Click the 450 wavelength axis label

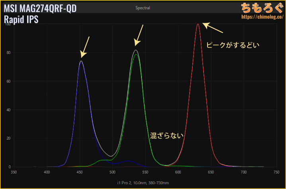coord(80,172)
